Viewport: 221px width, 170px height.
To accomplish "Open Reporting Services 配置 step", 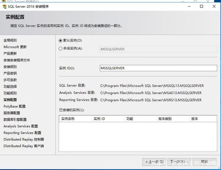I will (x=22, y=133).
